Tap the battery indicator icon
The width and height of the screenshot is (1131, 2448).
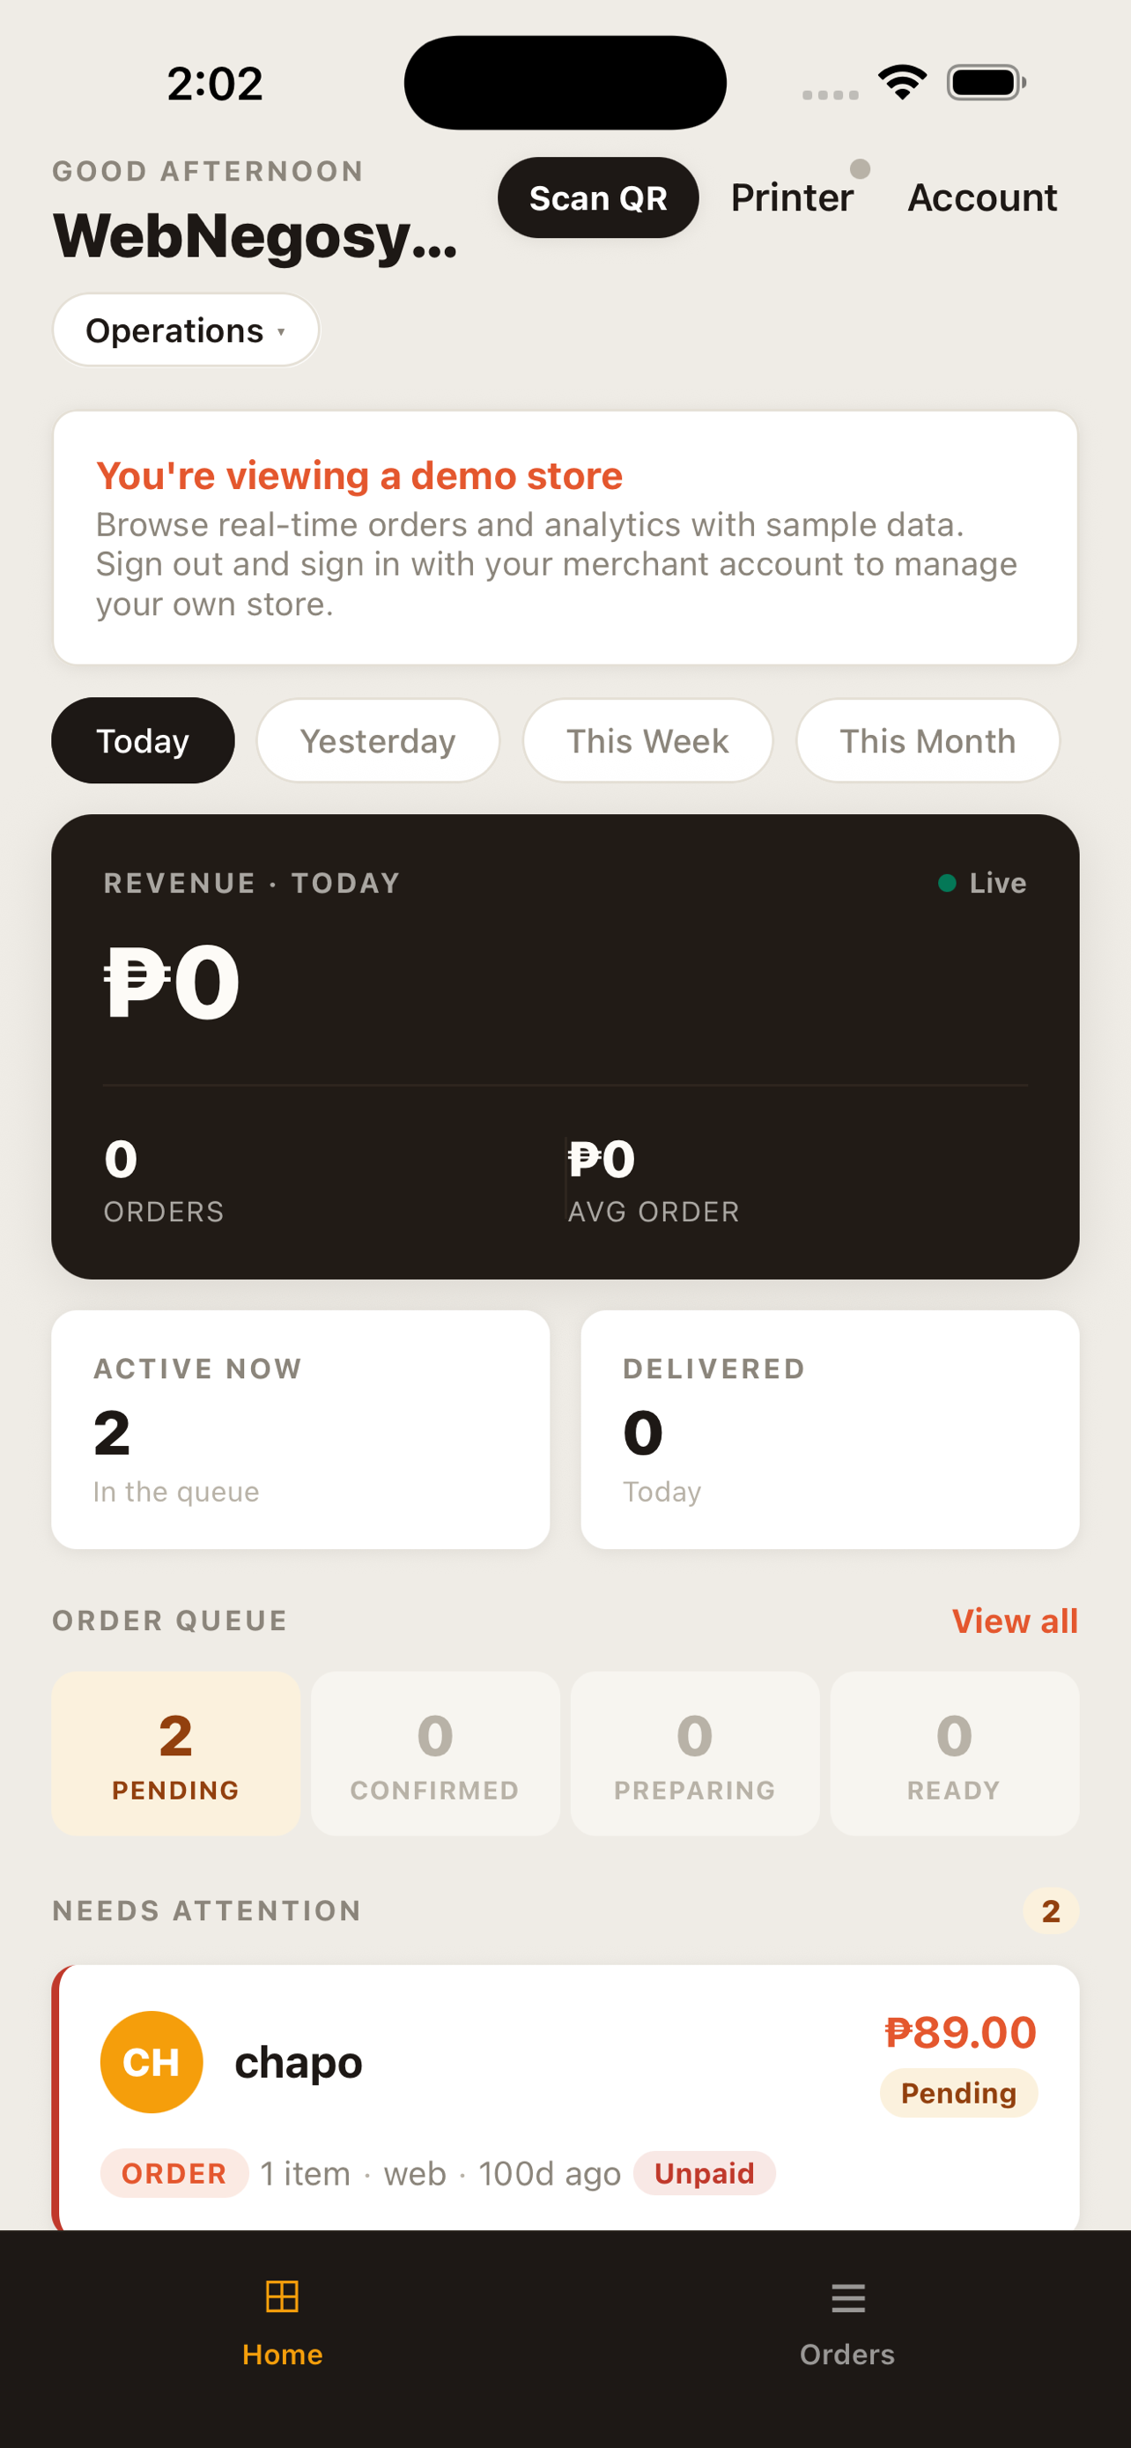click(x=986, y=83)
